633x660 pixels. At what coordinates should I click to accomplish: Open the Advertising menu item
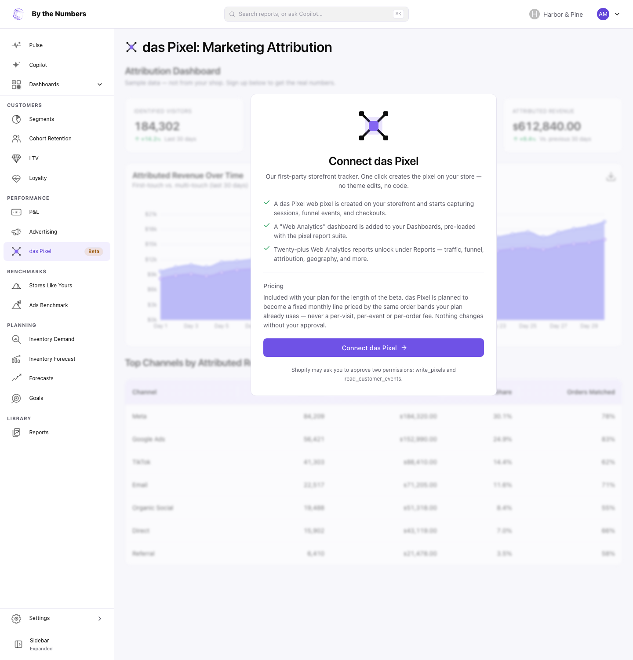click(x=43, y=232)
